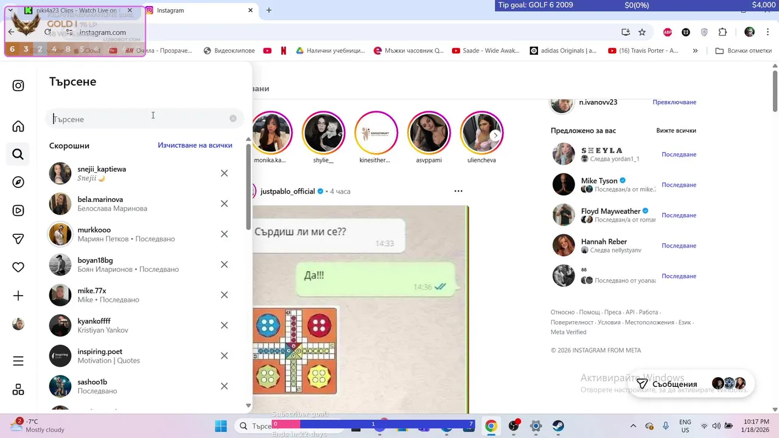Bookmark this page with the star icon
Viewport: 779px width, 438px height.
point(642,32)
